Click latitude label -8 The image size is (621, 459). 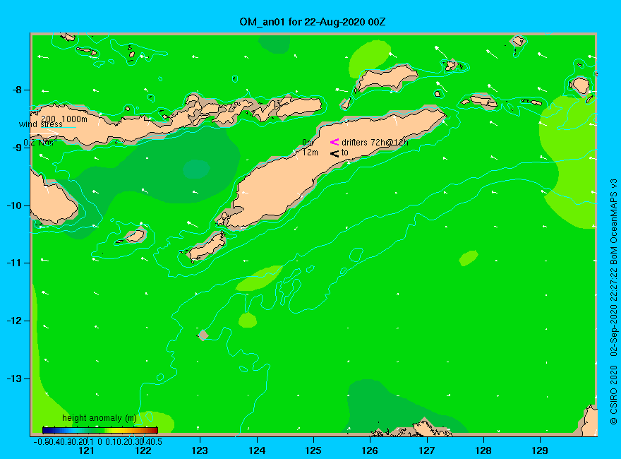[x=17, y=90]
